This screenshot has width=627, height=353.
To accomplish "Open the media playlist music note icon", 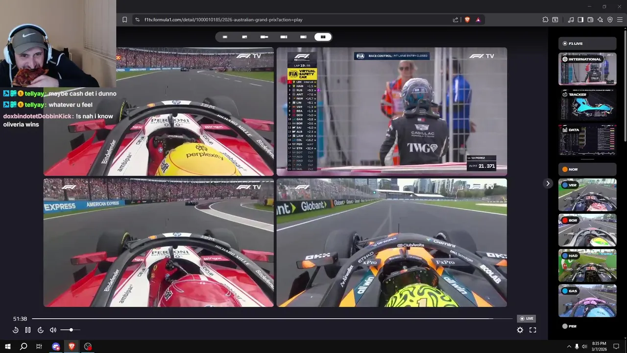I will pos(571,20).
